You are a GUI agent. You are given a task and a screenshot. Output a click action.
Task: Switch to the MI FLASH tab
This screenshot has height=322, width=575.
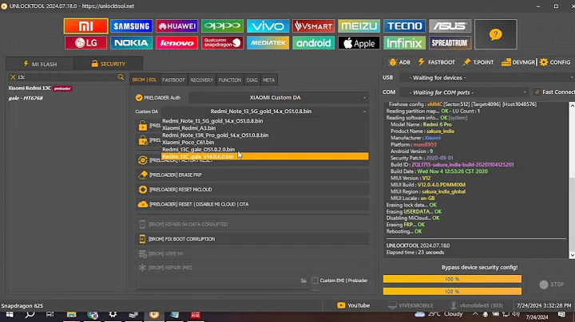point(40,64)
